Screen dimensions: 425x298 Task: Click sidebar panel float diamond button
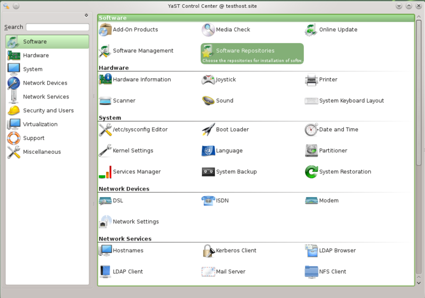click(86, 15)
